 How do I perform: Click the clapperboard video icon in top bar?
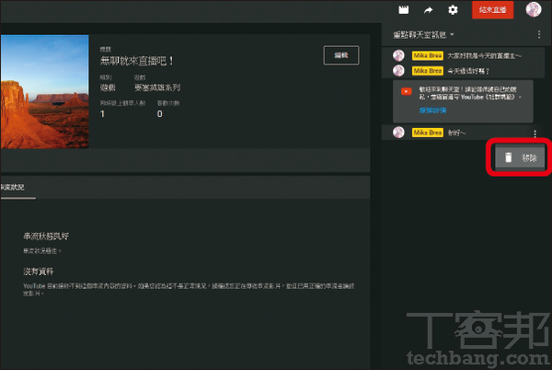click(x=404, y=10)
